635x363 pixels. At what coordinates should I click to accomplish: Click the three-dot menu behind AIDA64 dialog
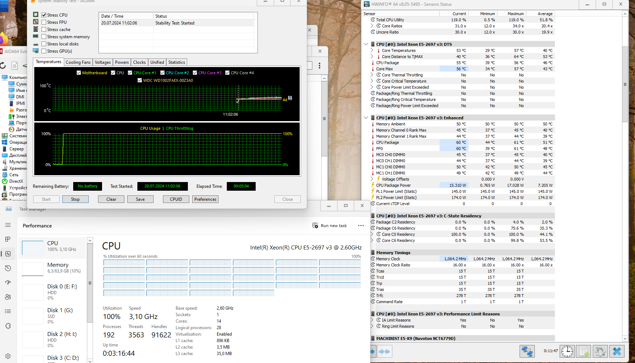pos(319,65)
